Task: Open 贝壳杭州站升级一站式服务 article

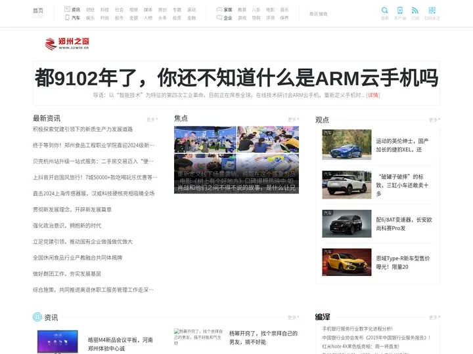Action: pos(93,161)
